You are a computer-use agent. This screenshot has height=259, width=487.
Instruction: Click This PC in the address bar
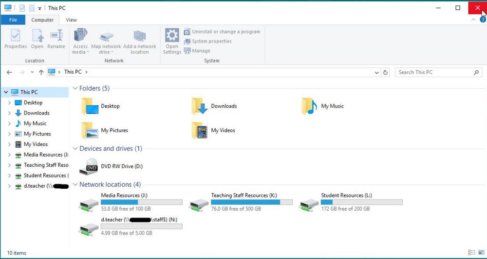tap(73, 72)
